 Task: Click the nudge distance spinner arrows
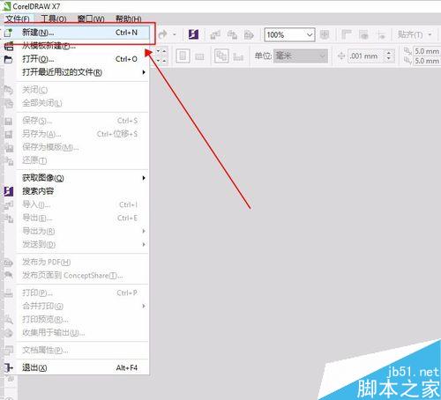pyautogui.click(x=389, y=56)
